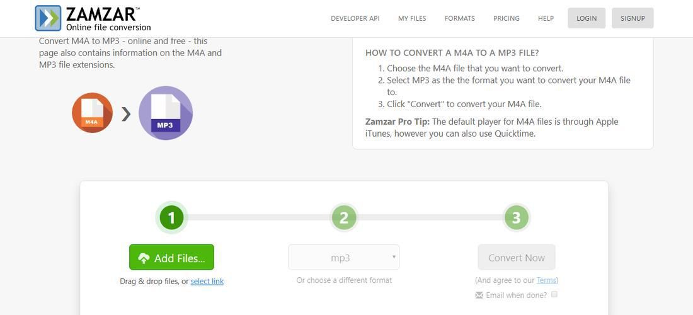Click the arrow between M4A and MP3 icons

(x=126, y=115)
